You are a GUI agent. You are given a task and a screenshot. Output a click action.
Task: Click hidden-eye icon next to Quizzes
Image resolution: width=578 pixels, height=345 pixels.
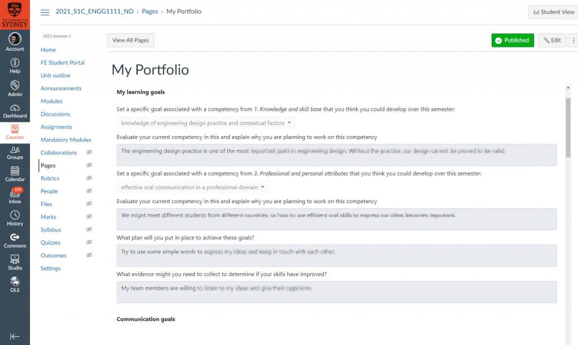tap(89, 242)
